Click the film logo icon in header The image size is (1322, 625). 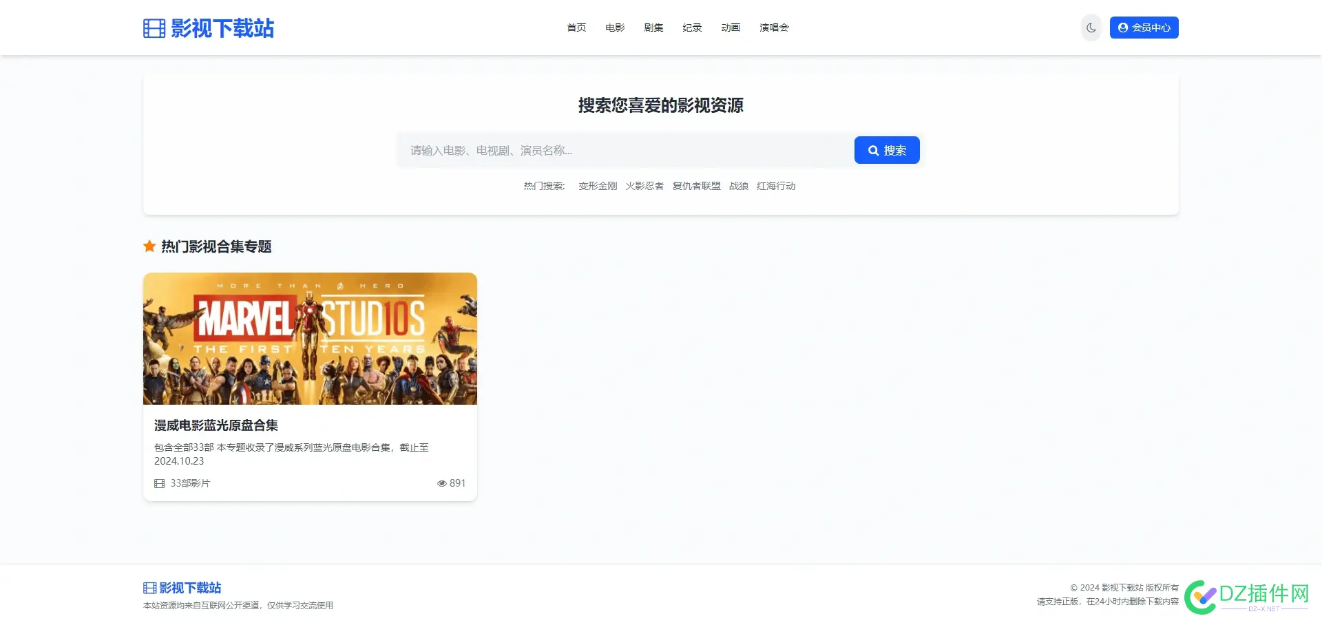pyautogui.click(x=154, y=28)
